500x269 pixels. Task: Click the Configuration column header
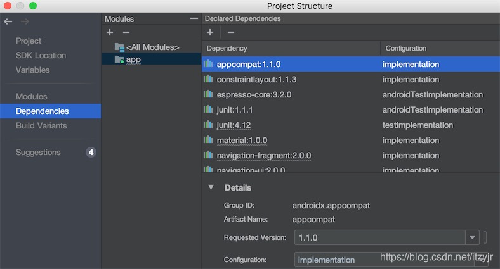click(x=406, y=48)
